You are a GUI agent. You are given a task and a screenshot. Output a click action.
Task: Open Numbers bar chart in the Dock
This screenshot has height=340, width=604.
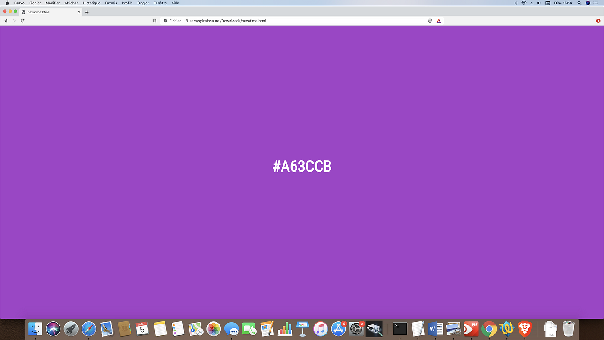[285, 329]
